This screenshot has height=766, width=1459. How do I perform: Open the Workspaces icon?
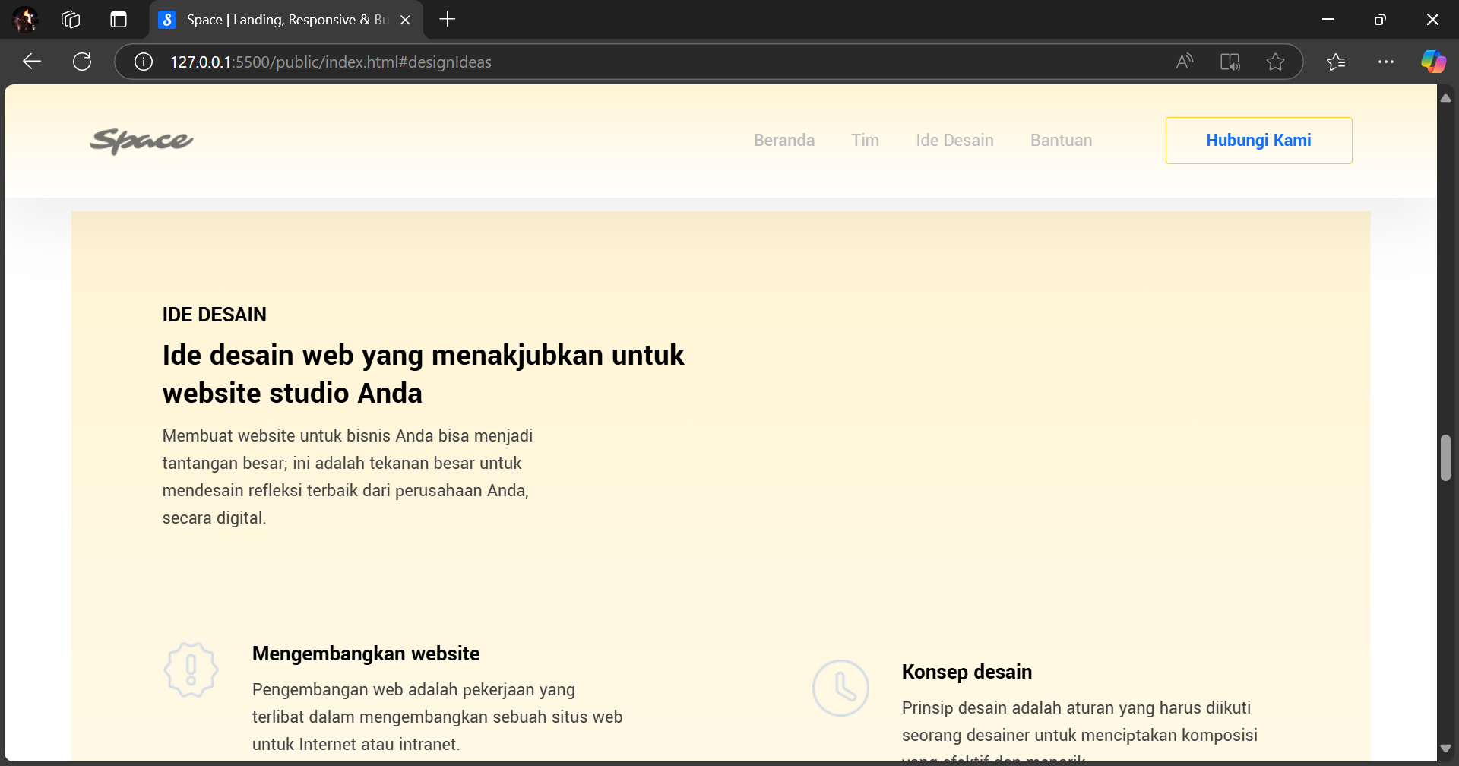pos(71,20)
